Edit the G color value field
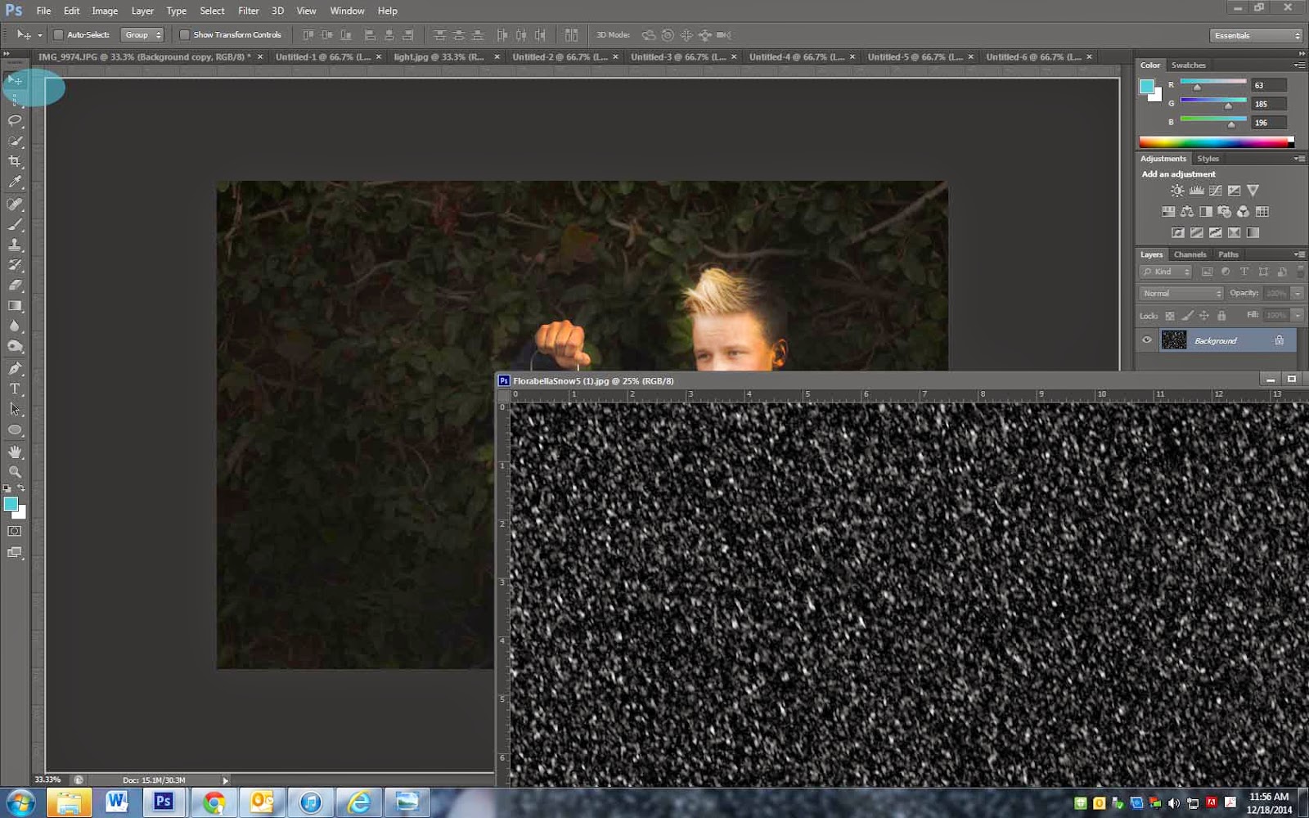 click(x=1269, y=104)
